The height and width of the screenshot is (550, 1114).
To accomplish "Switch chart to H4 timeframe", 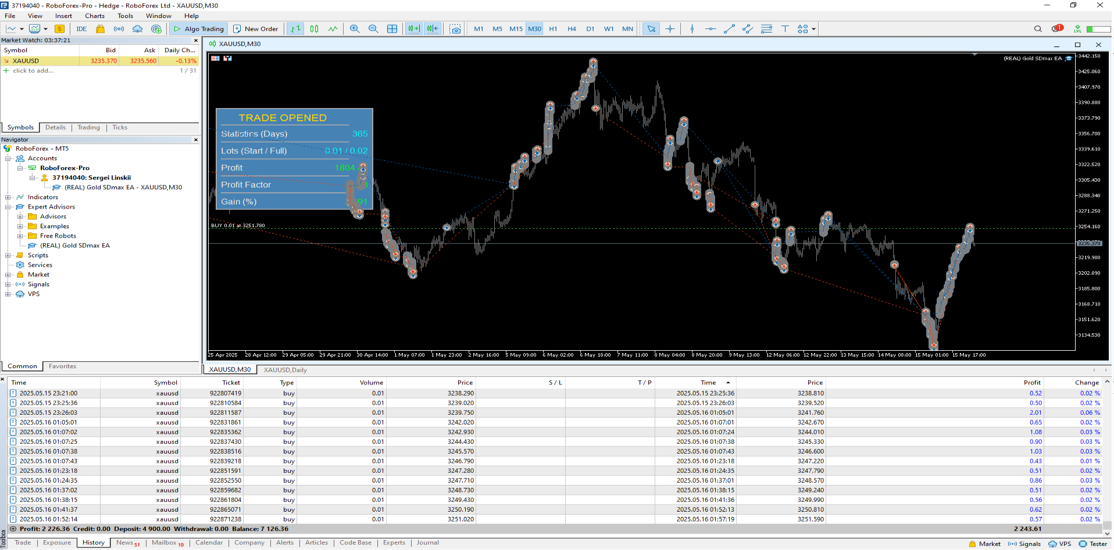I will click(x=572, y=28).
